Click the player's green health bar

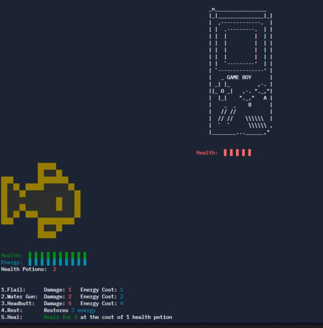57,255
